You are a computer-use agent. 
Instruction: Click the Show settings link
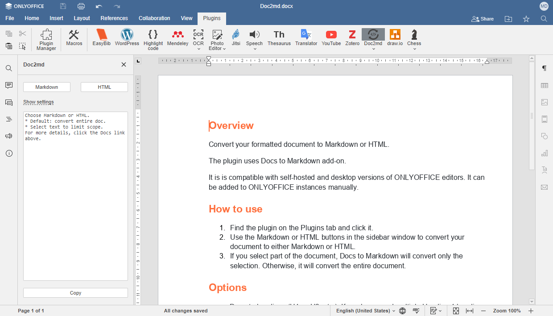(x=38, y=102)
